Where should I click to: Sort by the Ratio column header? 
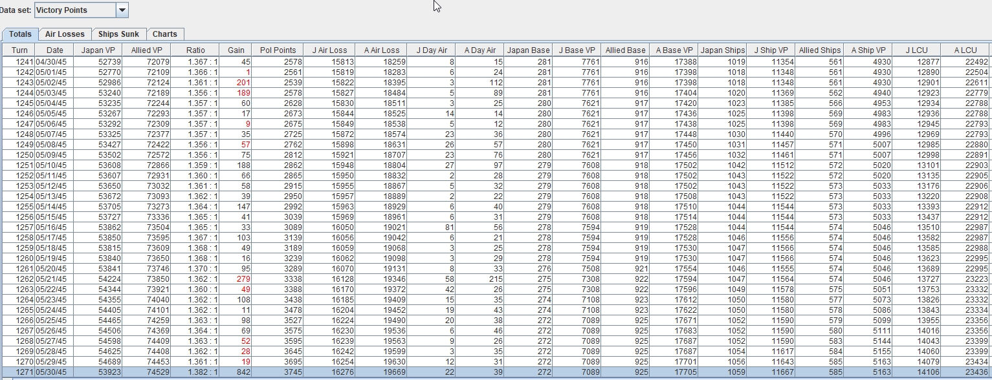[195, 50]
